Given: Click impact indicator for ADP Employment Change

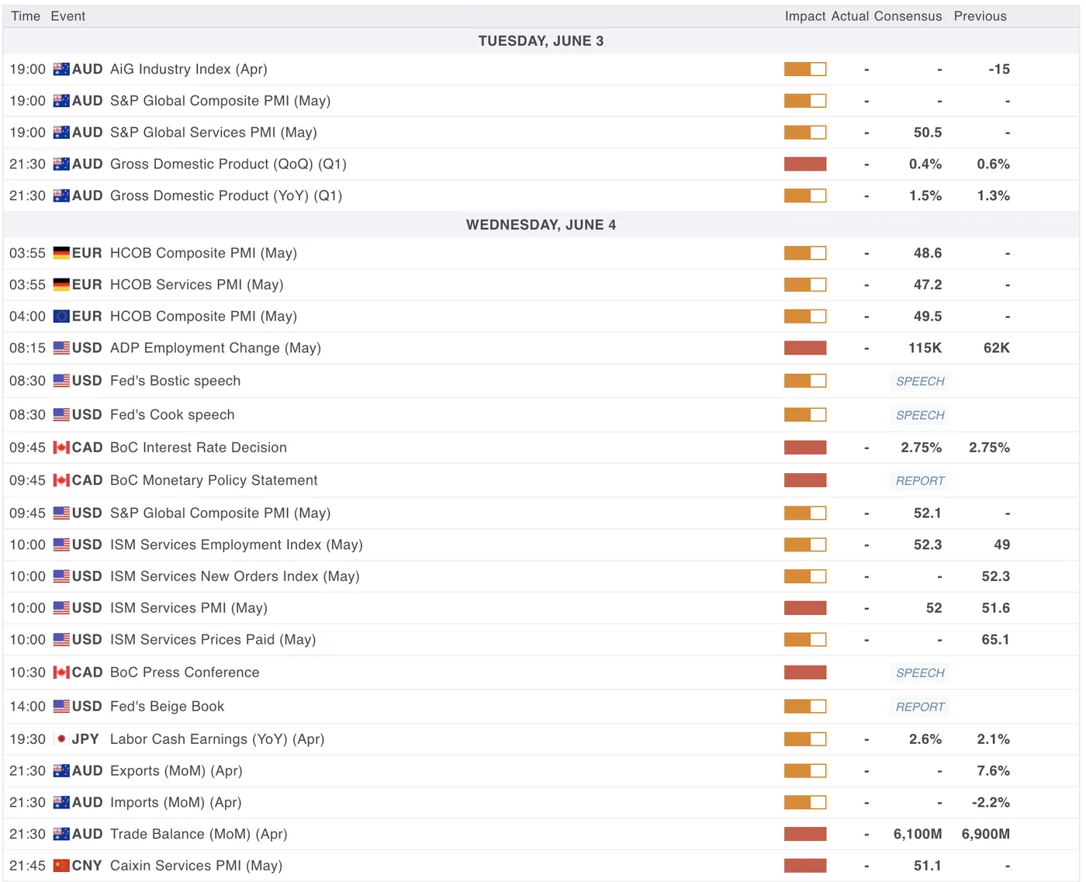Looking at the screenshot, I should pos(805,348).
